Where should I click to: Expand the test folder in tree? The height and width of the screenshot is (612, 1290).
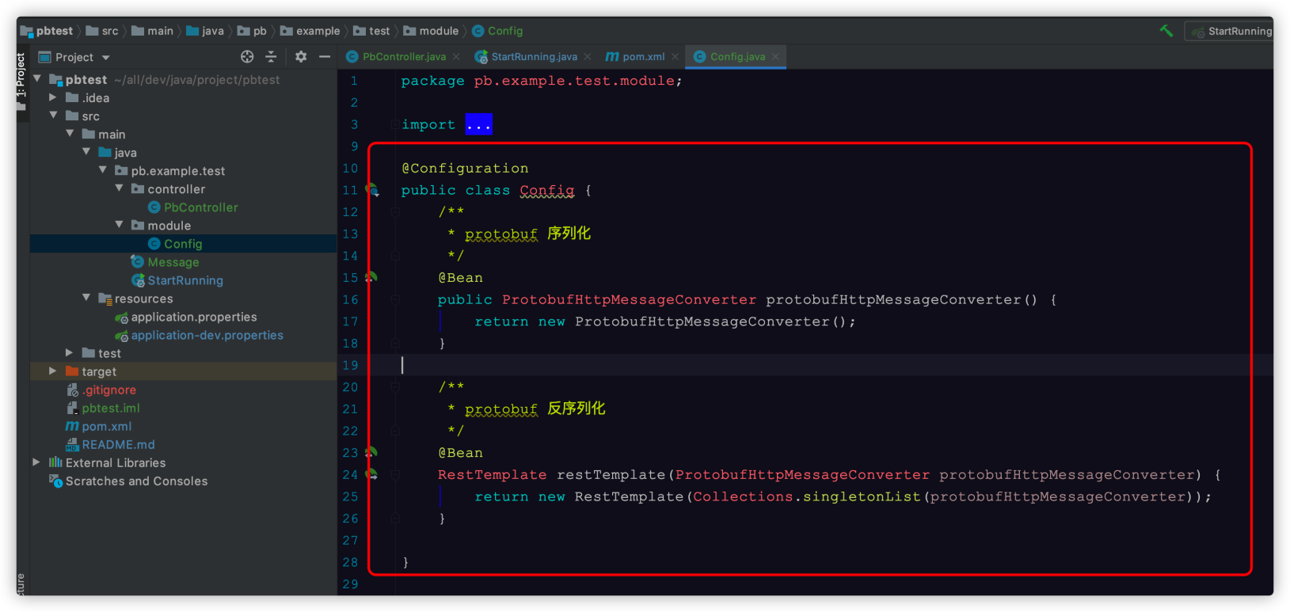pos(70,352)
